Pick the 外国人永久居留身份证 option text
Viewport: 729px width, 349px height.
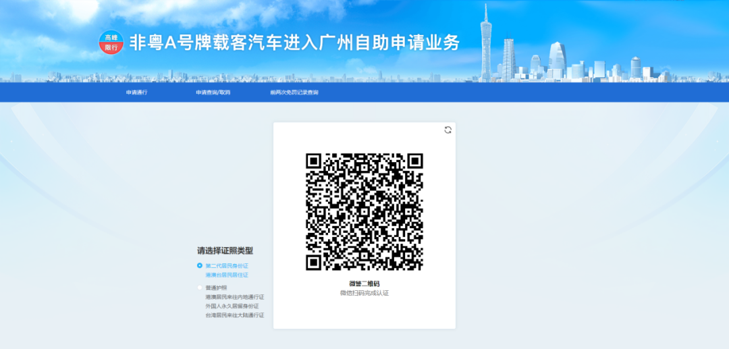click(232, 306)
